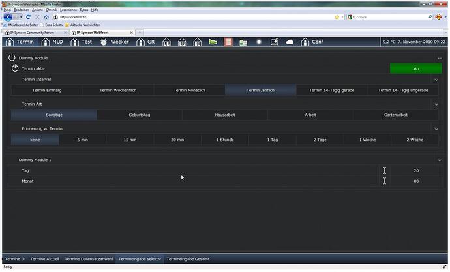
Task: Click the camera picture icon
Action: point(275,42)
